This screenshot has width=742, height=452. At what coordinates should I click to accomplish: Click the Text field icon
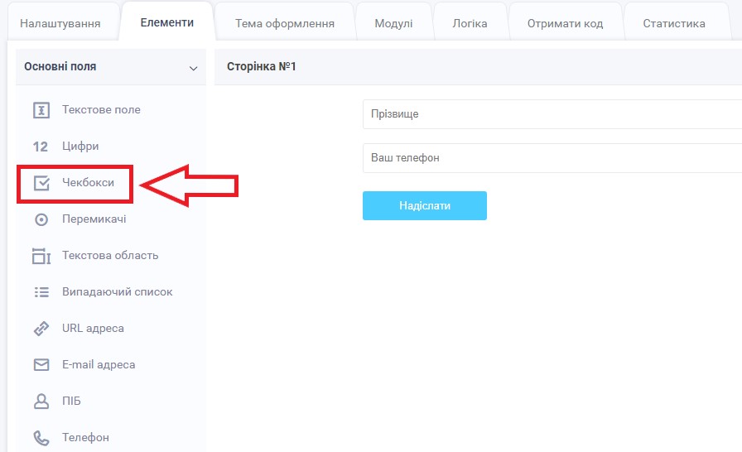[x=41, y=110]
